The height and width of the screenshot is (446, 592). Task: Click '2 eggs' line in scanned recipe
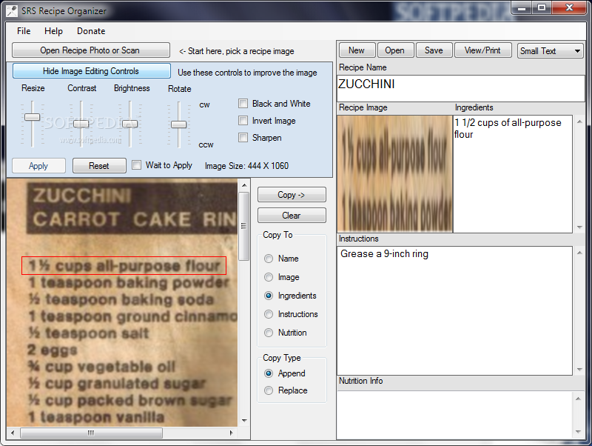53,350
